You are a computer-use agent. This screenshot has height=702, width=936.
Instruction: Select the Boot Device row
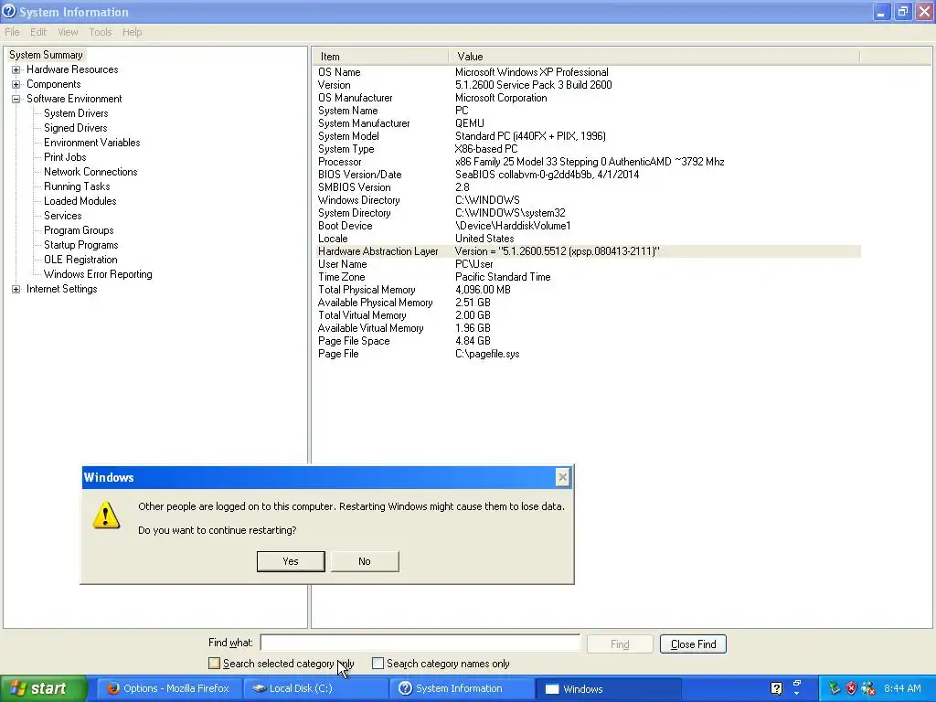(588, 226)
